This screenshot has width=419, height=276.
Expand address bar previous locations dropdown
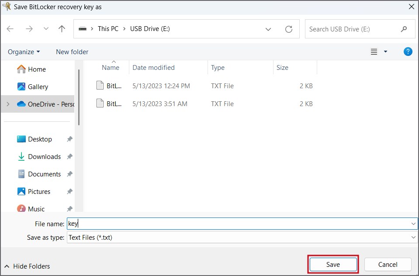(268, 29)
